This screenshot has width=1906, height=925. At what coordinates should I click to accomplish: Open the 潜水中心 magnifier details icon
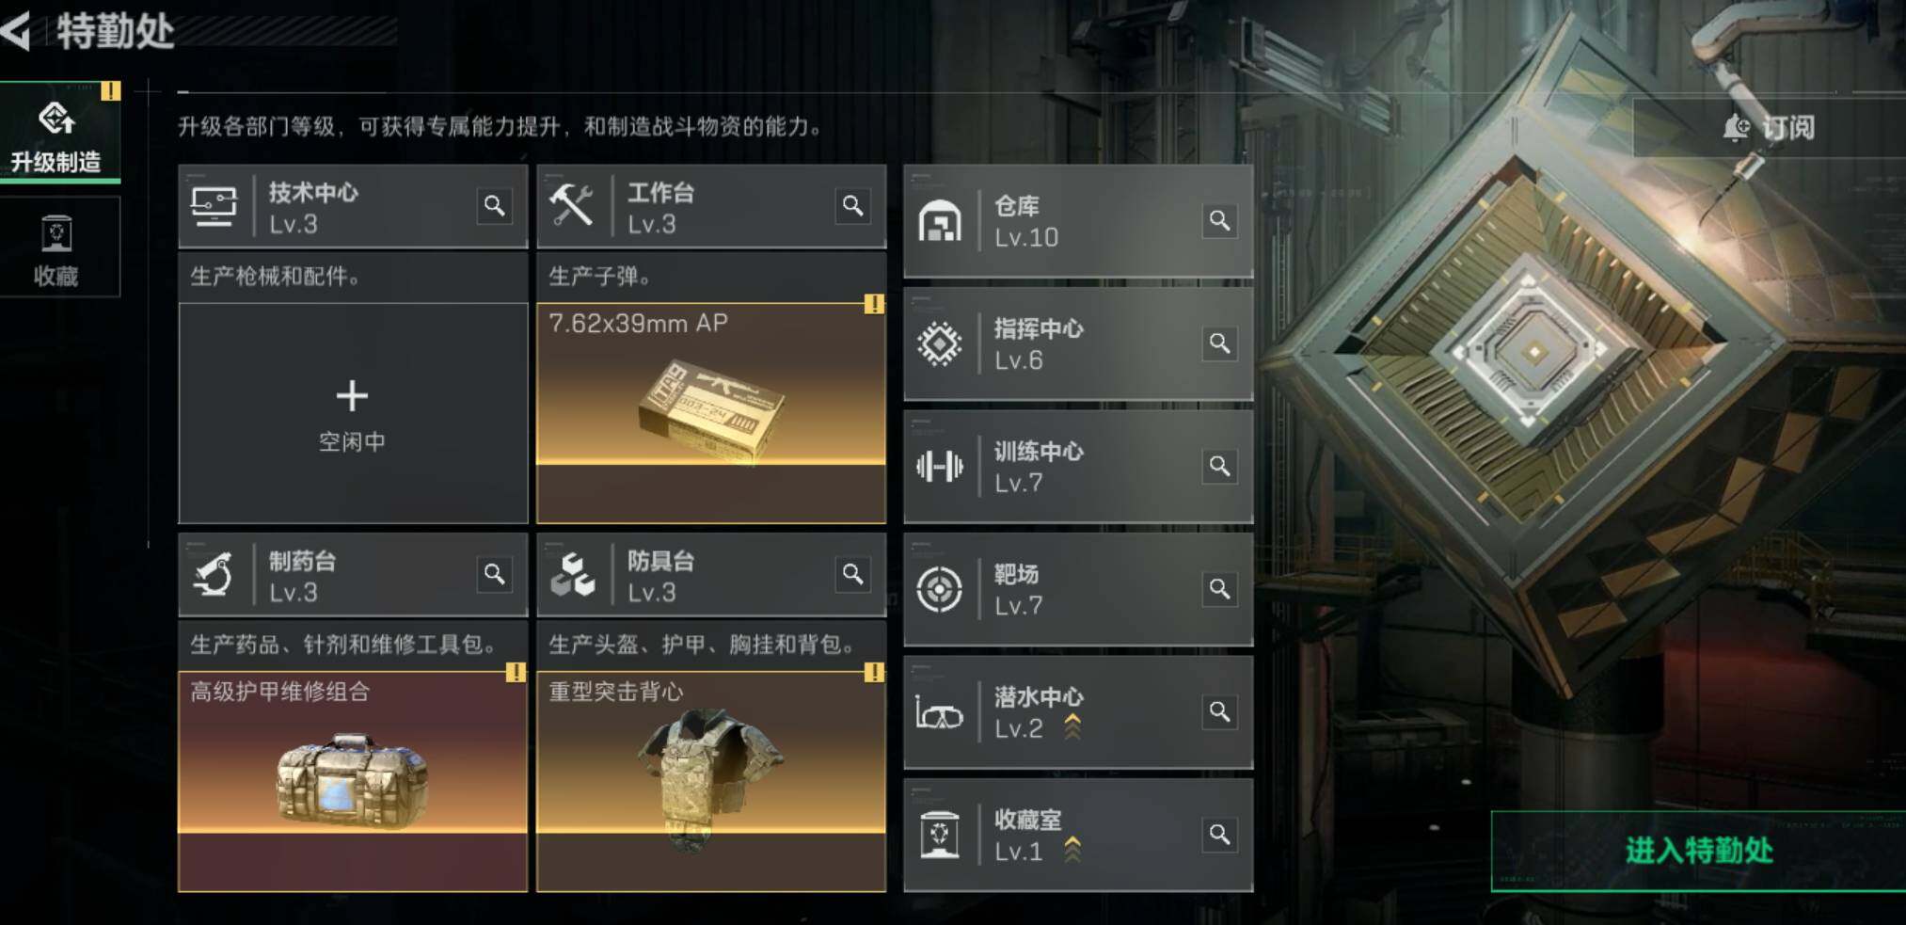coord(1219,712)
